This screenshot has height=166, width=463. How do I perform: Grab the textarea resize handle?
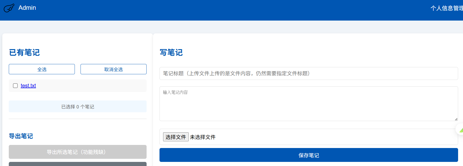(x=456, y=119)
